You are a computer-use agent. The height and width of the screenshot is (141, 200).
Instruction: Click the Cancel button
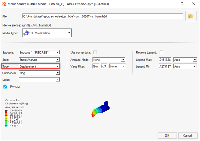point(188,135)
